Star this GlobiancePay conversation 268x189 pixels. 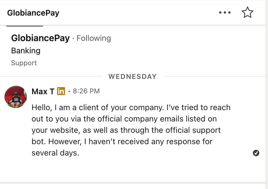pos(247,12)
